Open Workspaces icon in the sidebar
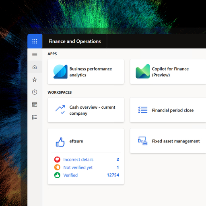206x206 pixels. click(x=35, y=105)
